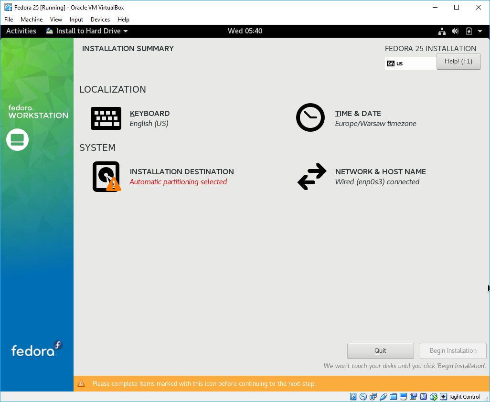This screenshot has width=490, height=402.
Task: Open the KEYBOARD spoke label
Action: click(149, 113)
